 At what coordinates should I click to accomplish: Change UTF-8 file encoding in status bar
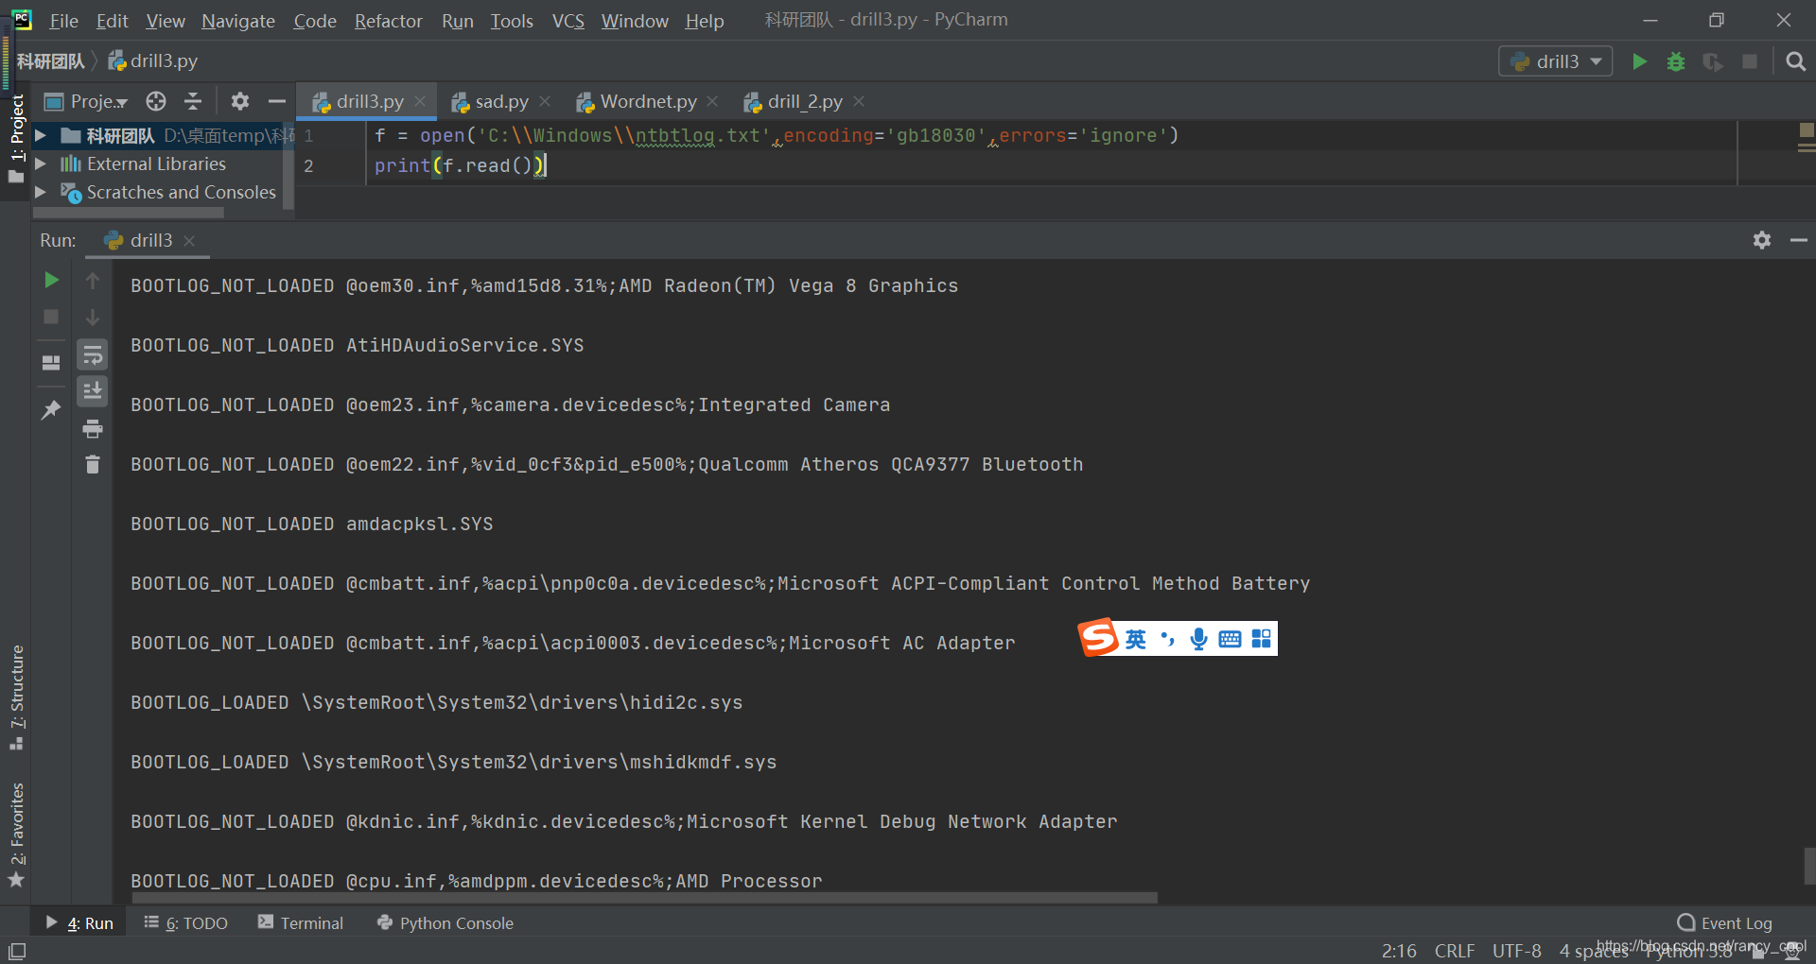(x=1516, y=951)
